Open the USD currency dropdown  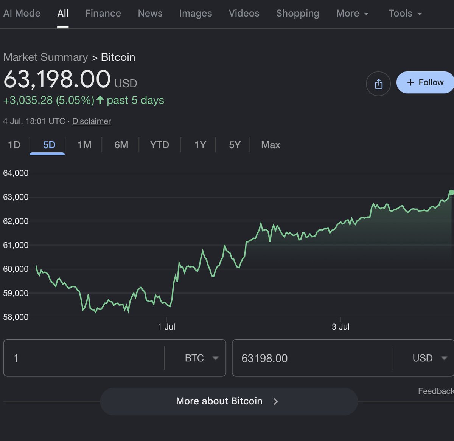tap(430, 358)
